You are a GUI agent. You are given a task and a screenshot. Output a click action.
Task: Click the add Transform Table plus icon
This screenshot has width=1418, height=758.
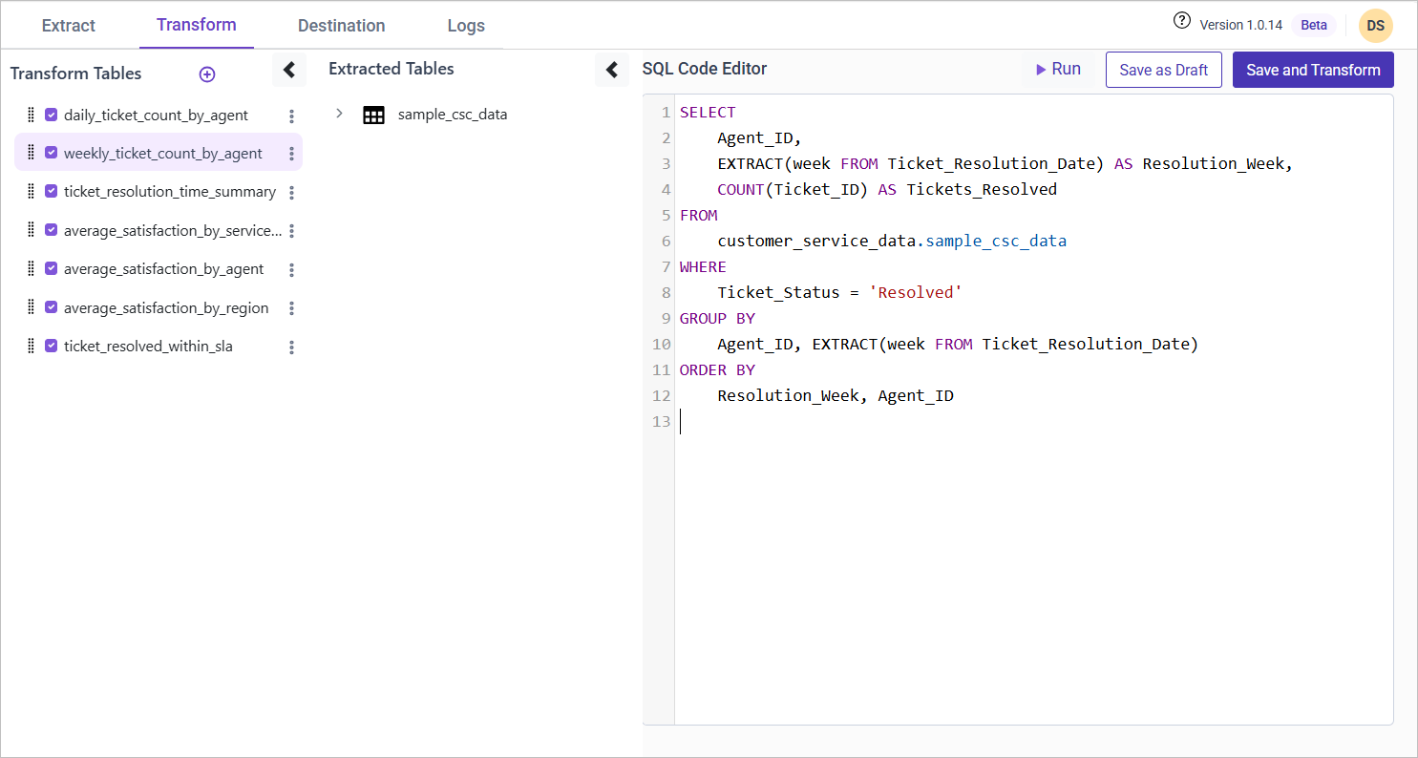(x=207, y=74)
